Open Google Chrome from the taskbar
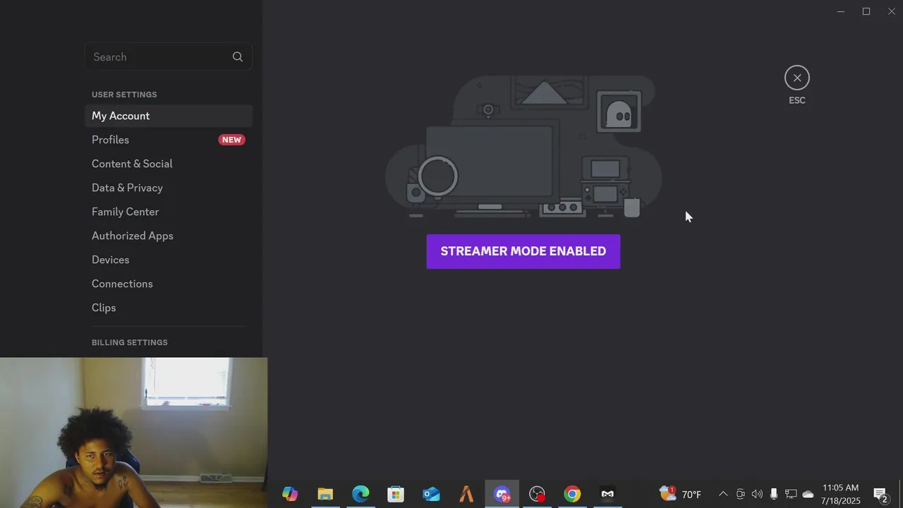 coord(572,494)
